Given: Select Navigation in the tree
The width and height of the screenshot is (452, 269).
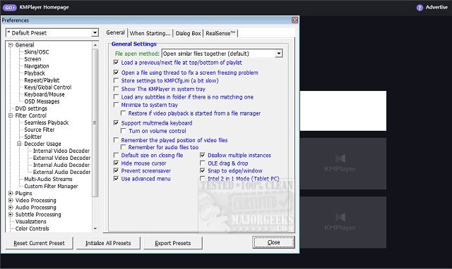Looking at the screenshot, I should tap(37, 66).
